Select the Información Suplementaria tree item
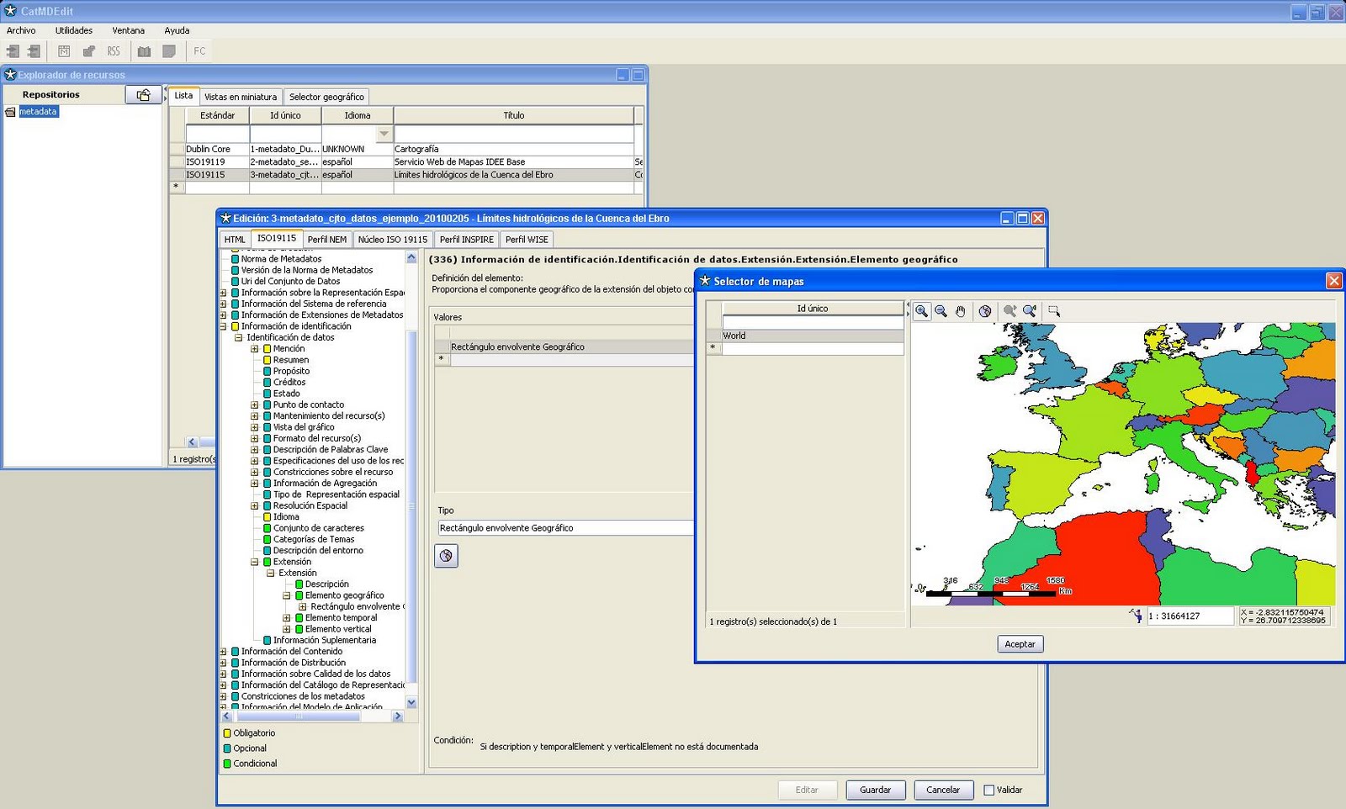This screenshot has width=1346, height=809. point(325,641)
